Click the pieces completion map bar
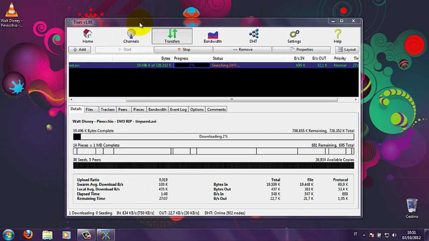Image resolution: width=429 pixels, height=241 pixels. 213,151
